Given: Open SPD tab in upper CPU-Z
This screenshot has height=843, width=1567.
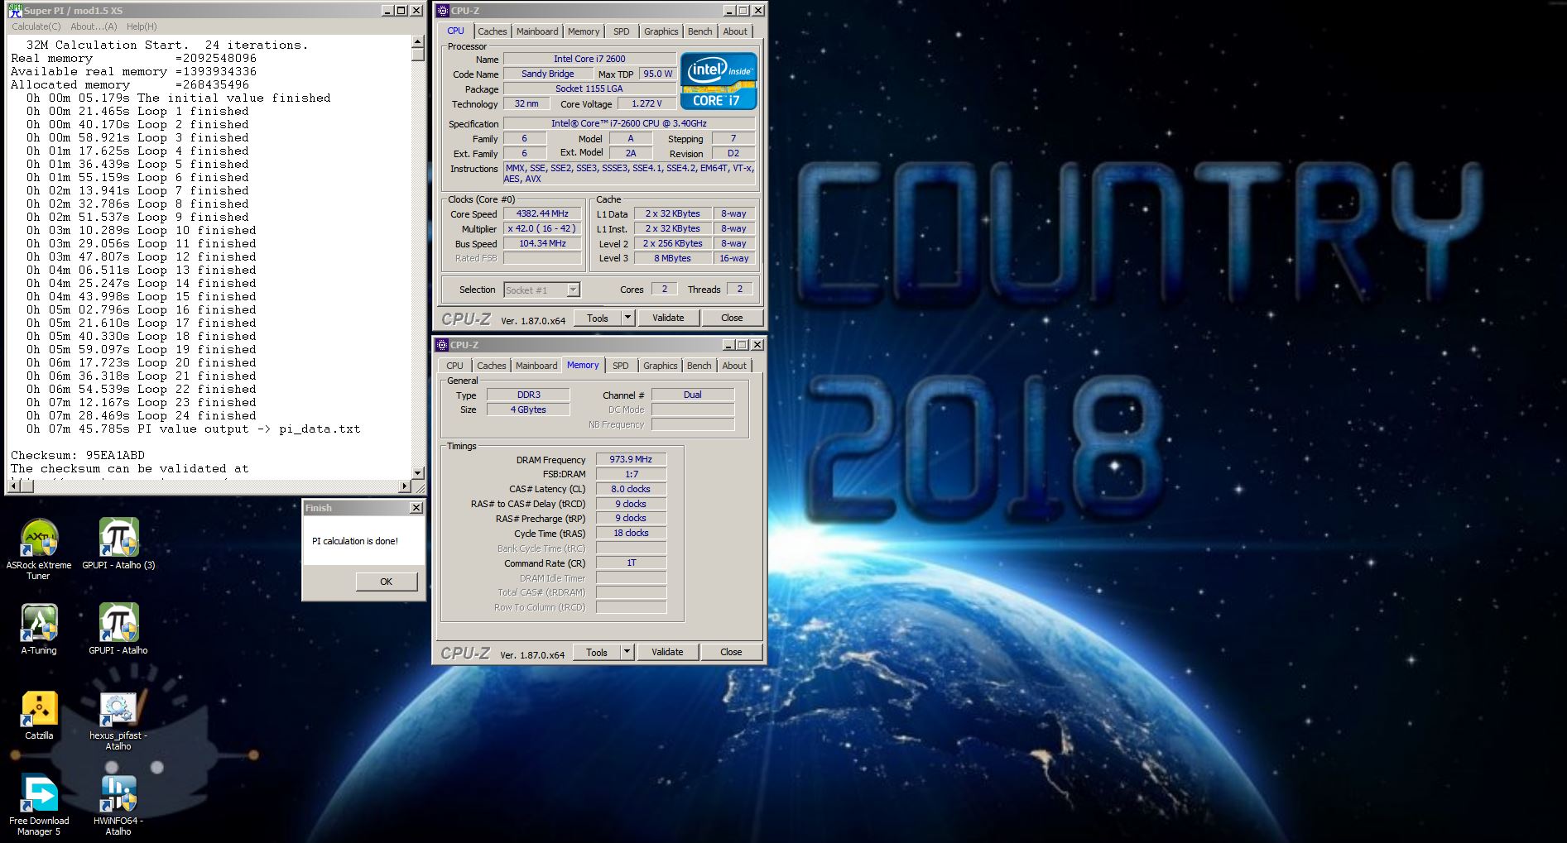Looking at the screenshot, I should (622, 31).
